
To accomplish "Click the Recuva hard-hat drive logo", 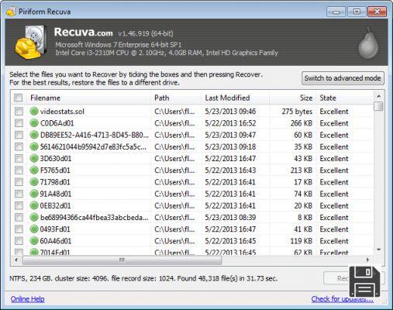I will [30, 43].
